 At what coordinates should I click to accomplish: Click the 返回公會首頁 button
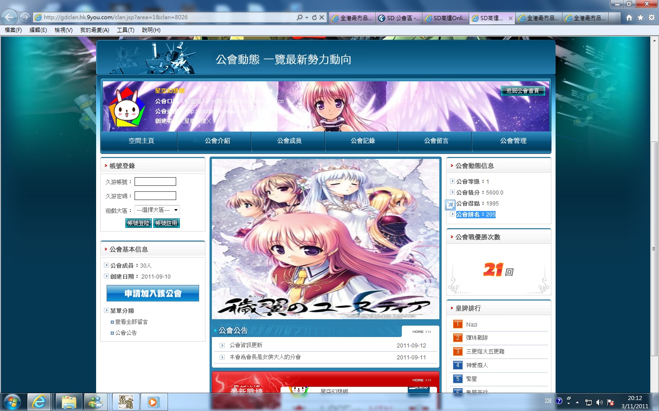pyautogui.click(x=523, y=91)
